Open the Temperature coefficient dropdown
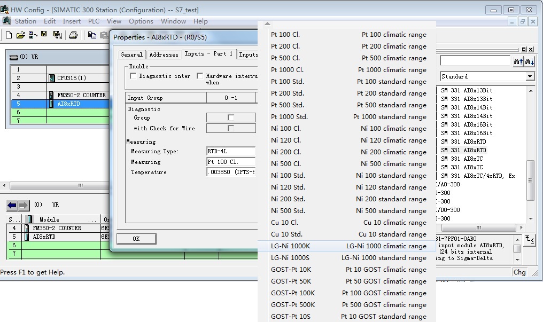Image resolution: width=543 pixels, height=322 pixels. (231, 172)
